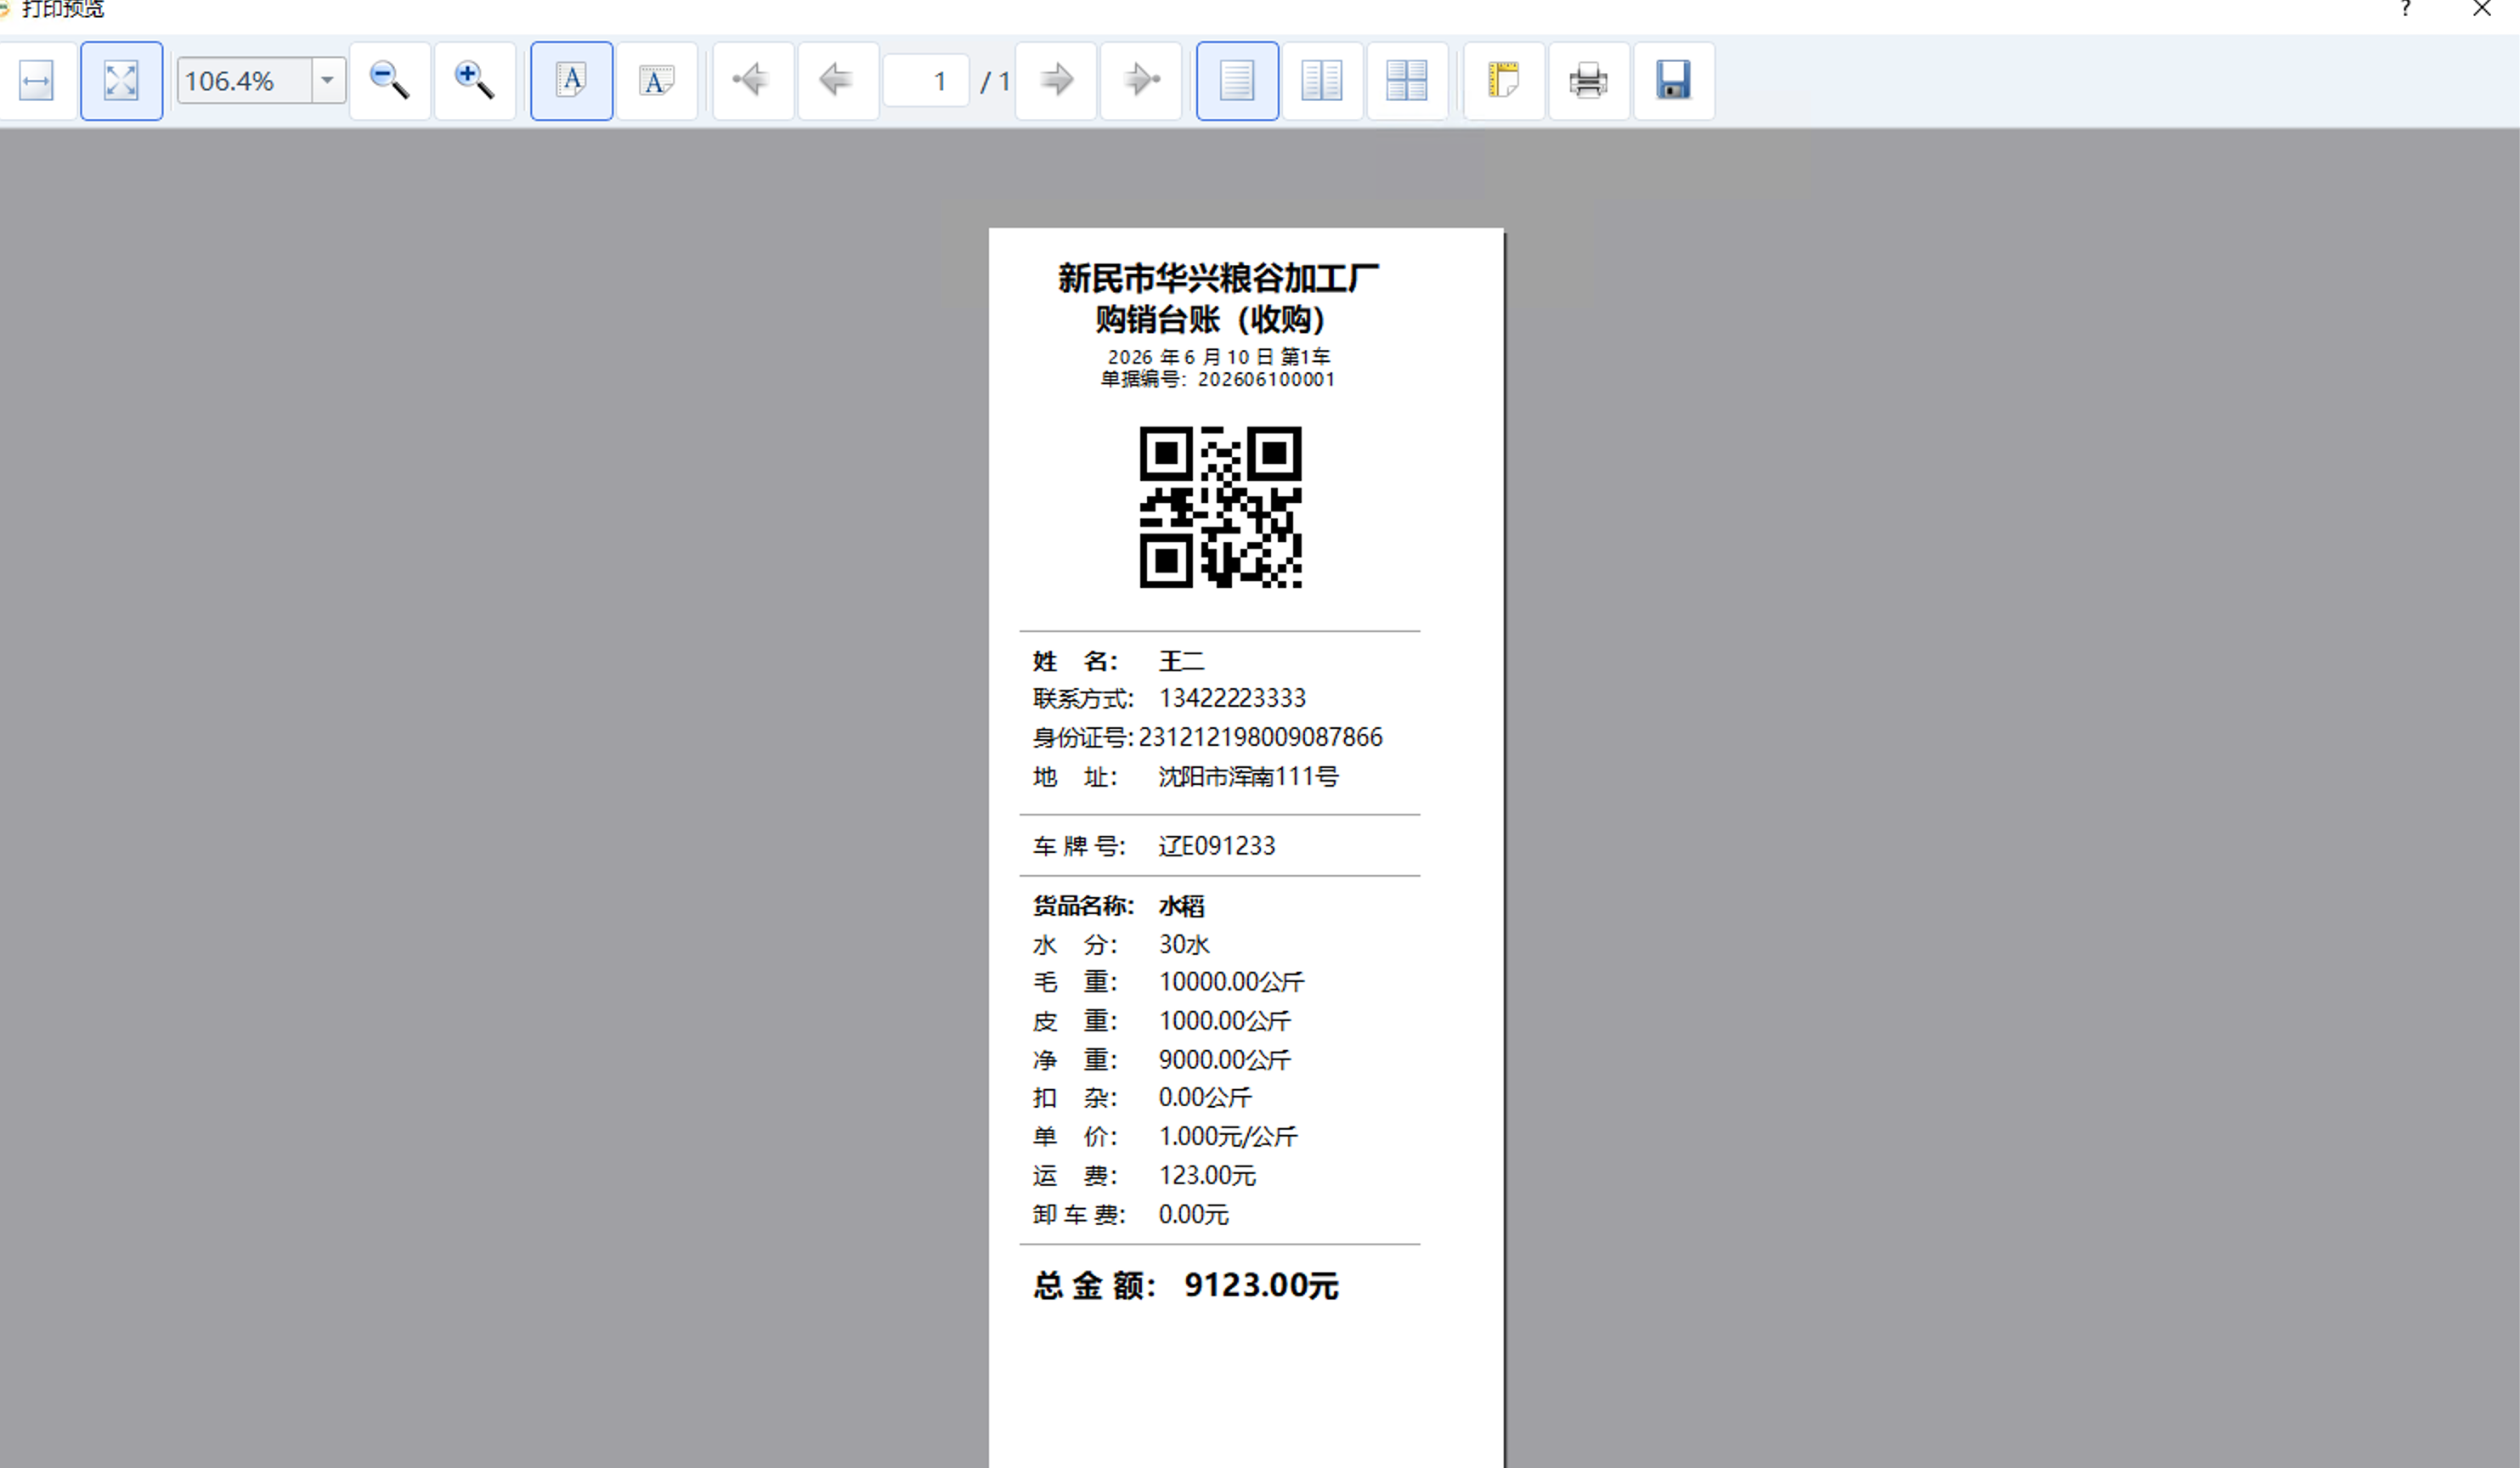The height and width of the screenshot is (1468, 2520).
Task: Toggle all pages overview mode
Action: [x=1407, y=81]
